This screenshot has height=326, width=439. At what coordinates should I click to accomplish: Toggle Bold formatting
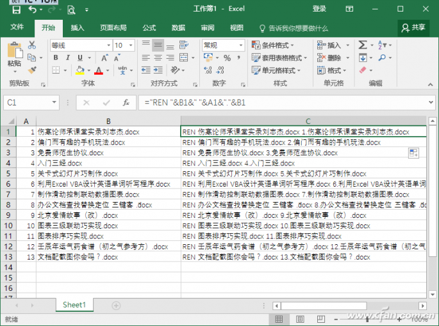pyautogui.click(x=56, y=58)
